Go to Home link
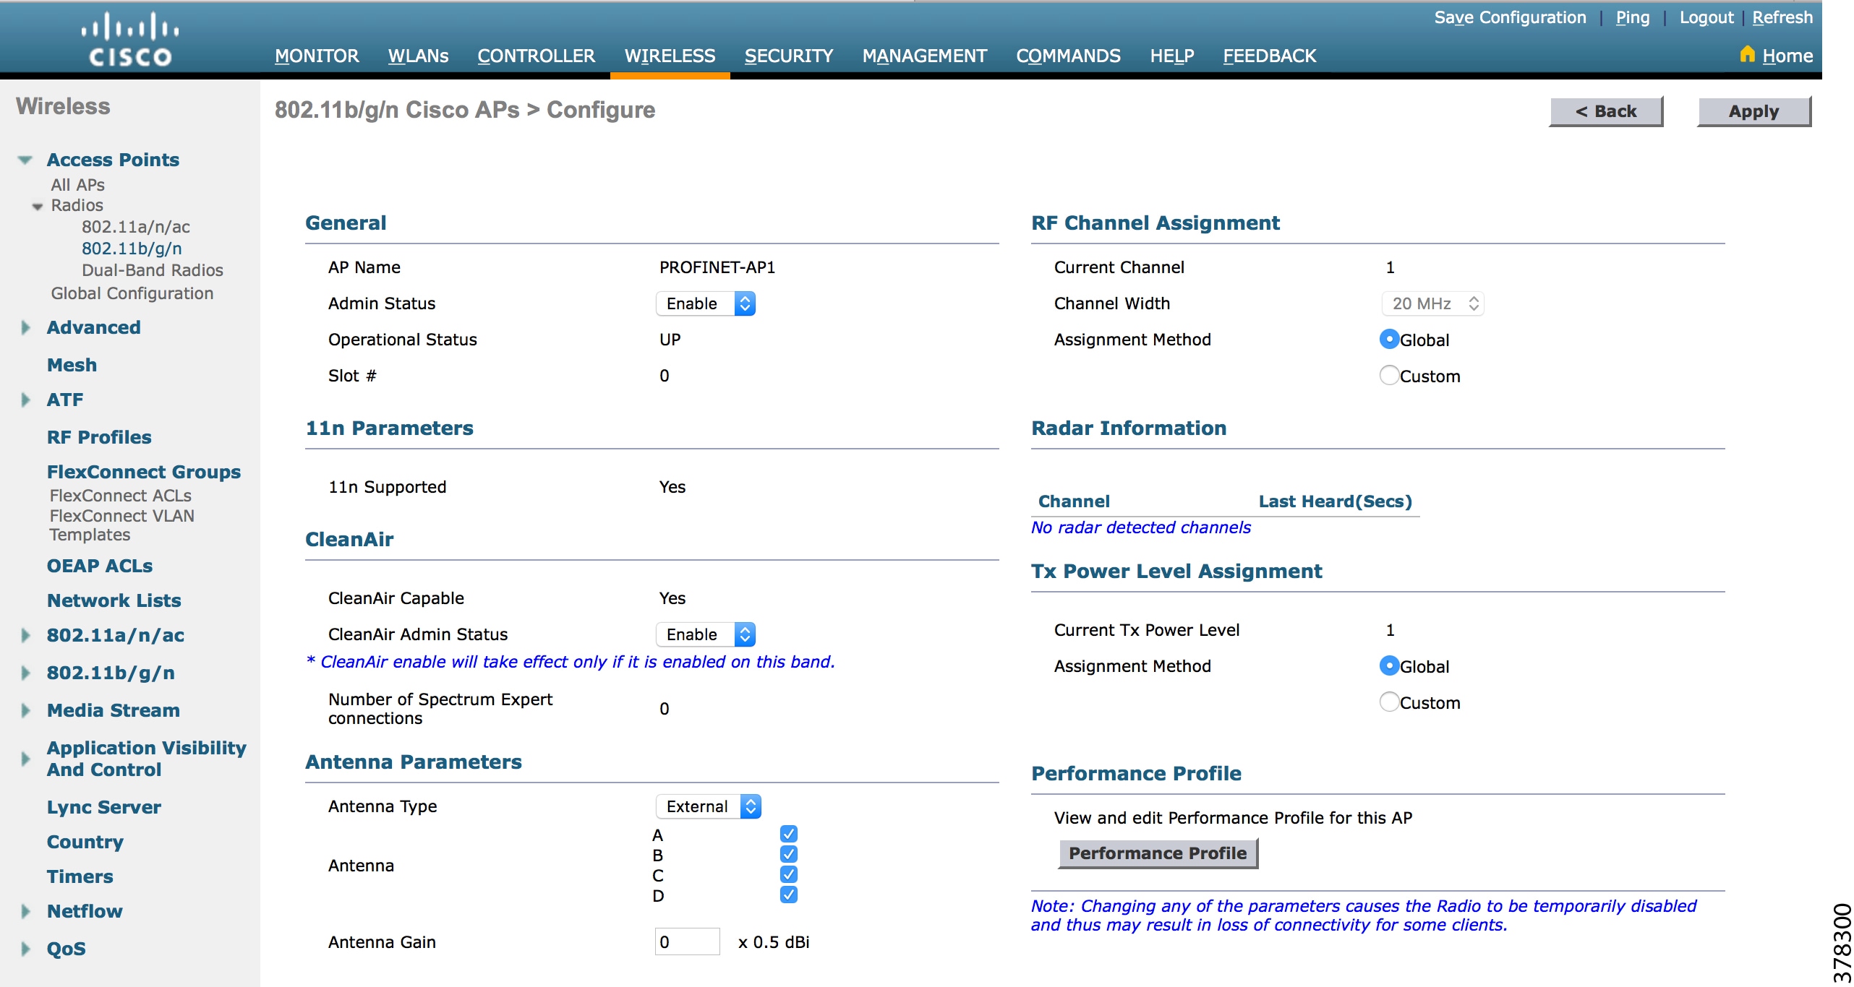This screenshot has width=1854, height=987. pos(1787,56)
